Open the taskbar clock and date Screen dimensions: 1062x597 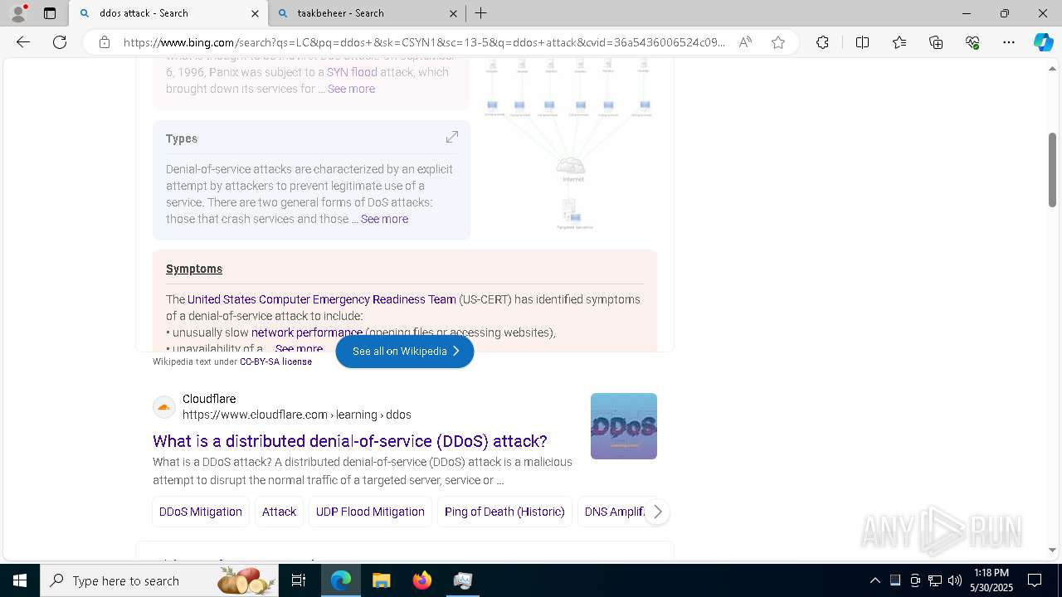[991, 580]
